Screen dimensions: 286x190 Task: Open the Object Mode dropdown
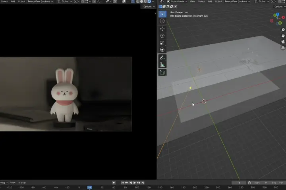coord(177,2)
